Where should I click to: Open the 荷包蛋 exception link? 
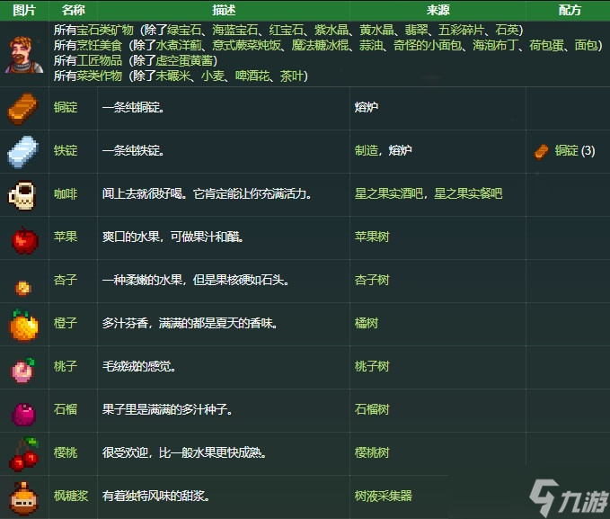(x=546, y=45)
